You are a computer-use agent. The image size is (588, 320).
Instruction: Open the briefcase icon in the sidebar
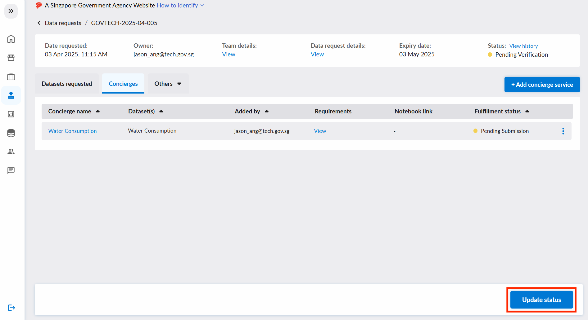(x=11, y=77)
